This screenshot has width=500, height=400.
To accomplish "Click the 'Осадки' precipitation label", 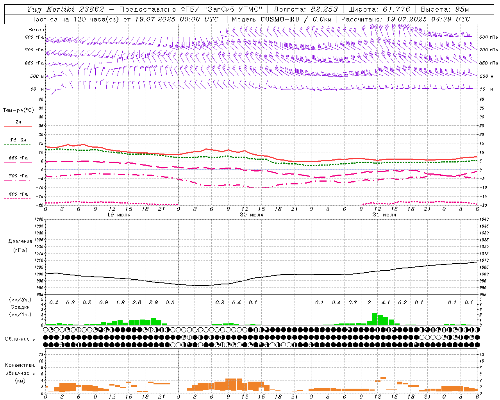I will click(x=20, y=307).
